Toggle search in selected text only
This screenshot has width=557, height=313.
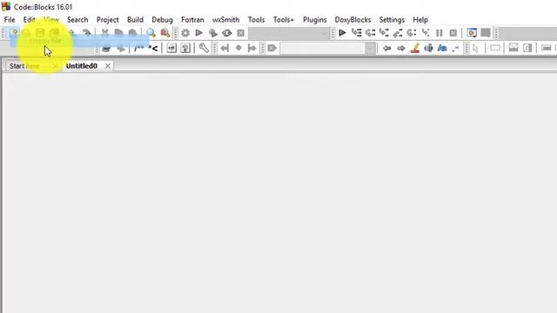point(428,48)
